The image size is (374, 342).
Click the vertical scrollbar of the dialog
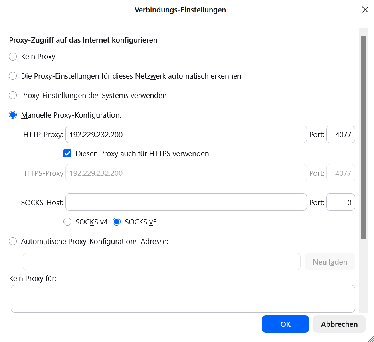tap(363, 138)
